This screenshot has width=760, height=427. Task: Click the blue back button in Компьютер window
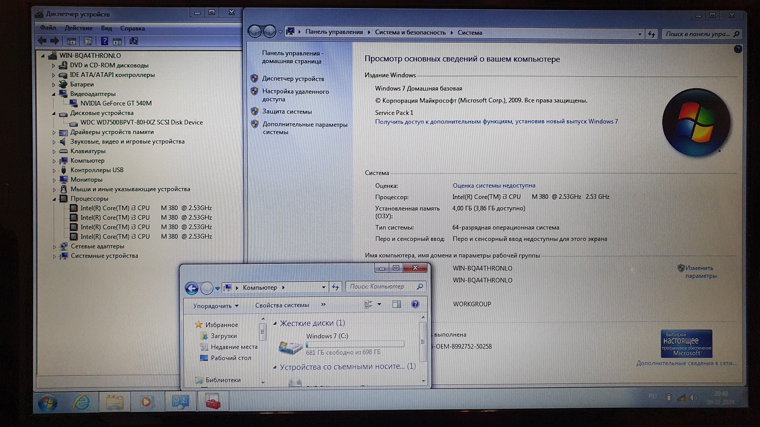tap(192, 288)
